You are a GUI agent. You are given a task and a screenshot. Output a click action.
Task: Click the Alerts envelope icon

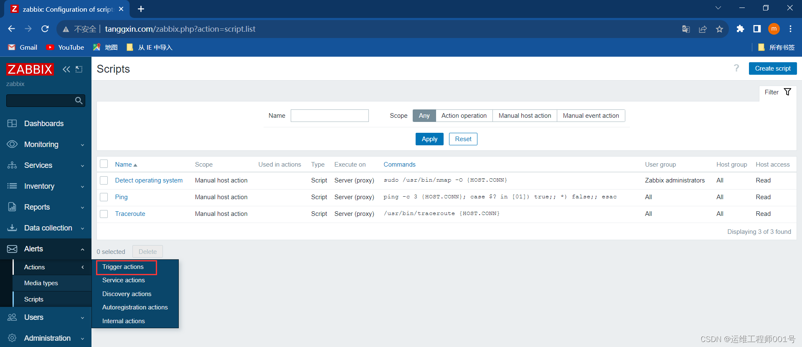point(12,249)
